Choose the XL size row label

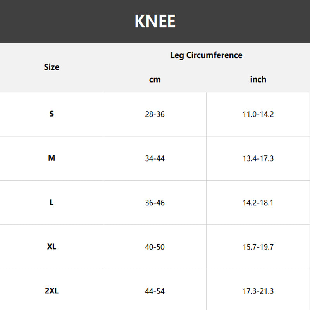pos(52,246)
